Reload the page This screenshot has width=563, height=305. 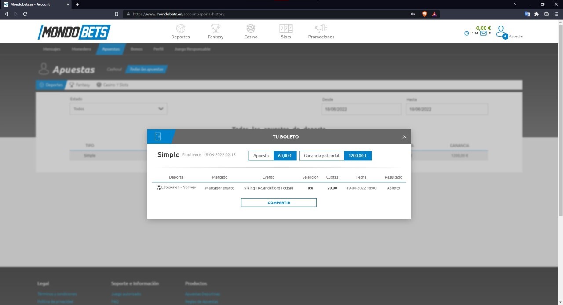(25, 14)
